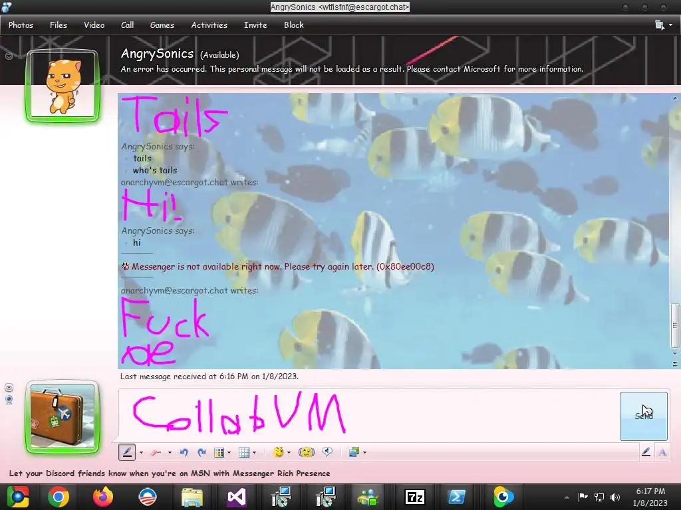Expand eraser options arrow
The height and width of the screenshot is (510, 681).
[170, 453]
